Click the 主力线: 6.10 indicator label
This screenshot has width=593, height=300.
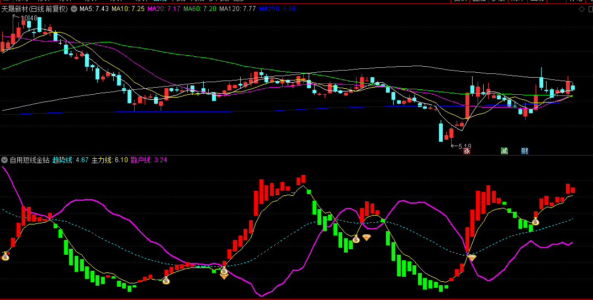point(110,160)
